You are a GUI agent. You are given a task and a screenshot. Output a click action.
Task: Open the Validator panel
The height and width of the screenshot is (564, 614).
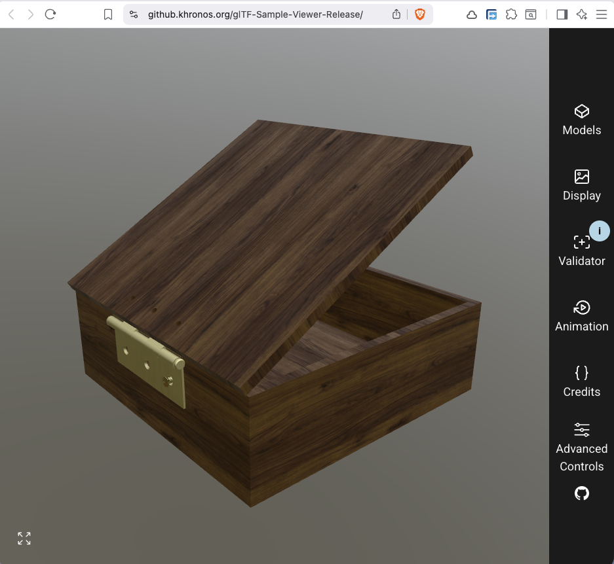[581, 251]
